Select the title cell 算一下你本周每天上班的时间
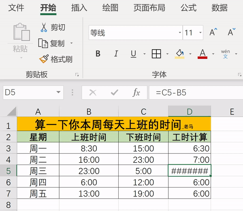Image resolution: width=243 pixels, height=211 pixels. pos(114,124)
